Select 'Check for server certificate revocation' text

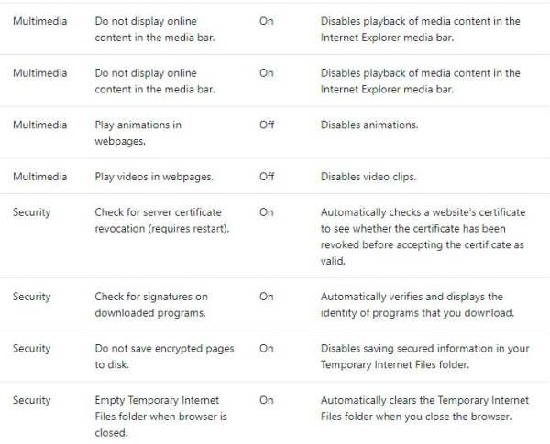161,220
